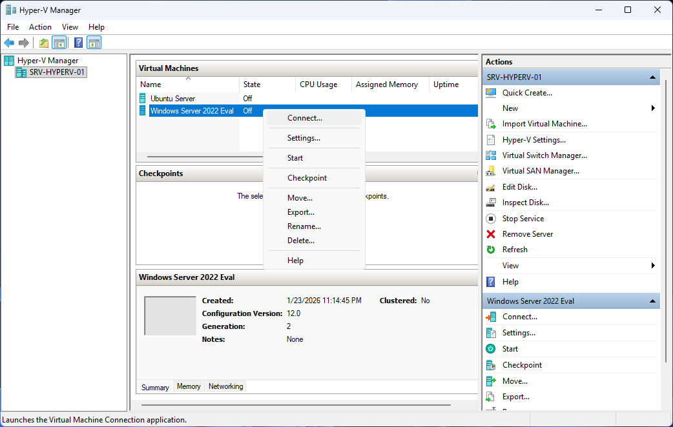The image size is (673, 427).
Task: Collapse the SRV-HYPERV-01 actions section
Action: [652, 77]
